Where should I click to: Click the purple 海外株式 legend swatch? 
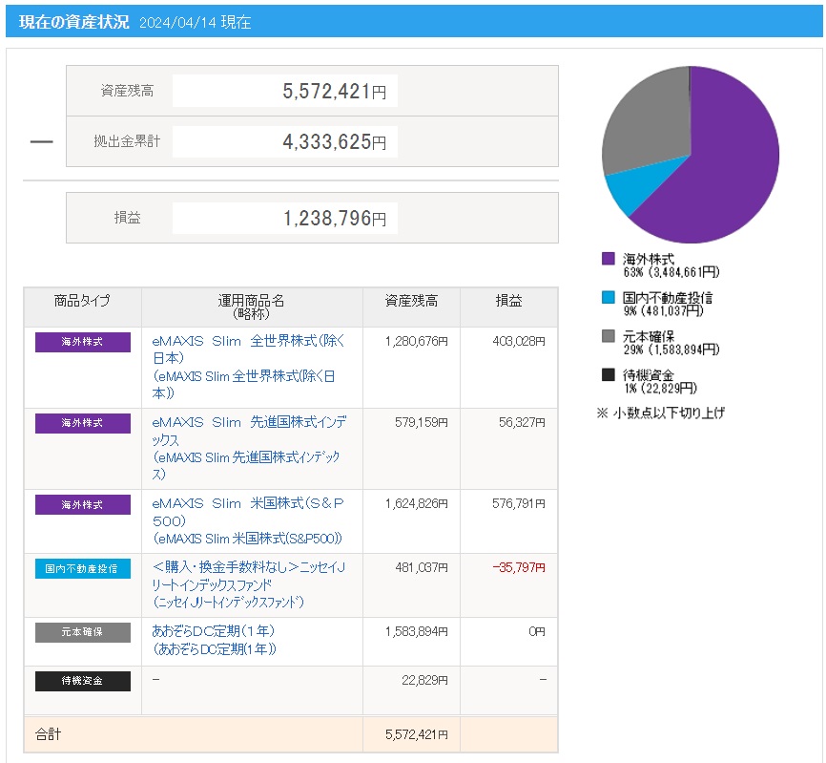coord(609,259)
